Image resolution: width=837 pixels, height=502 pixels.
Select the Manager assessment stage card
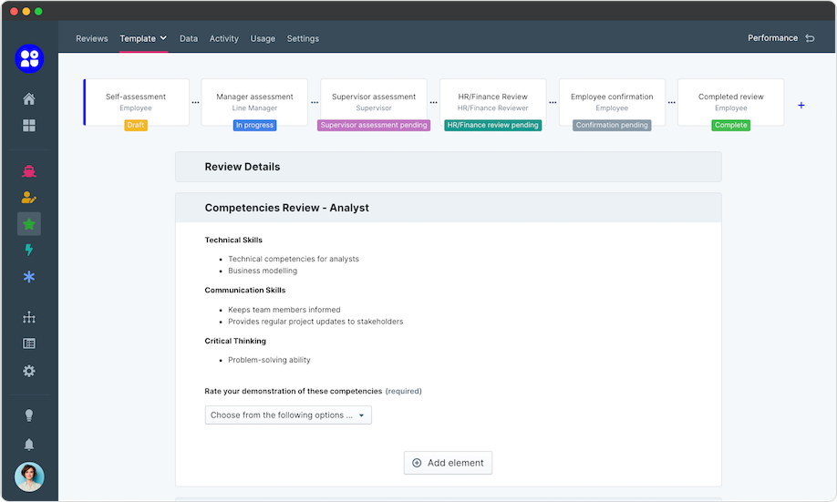click(254, 101)
